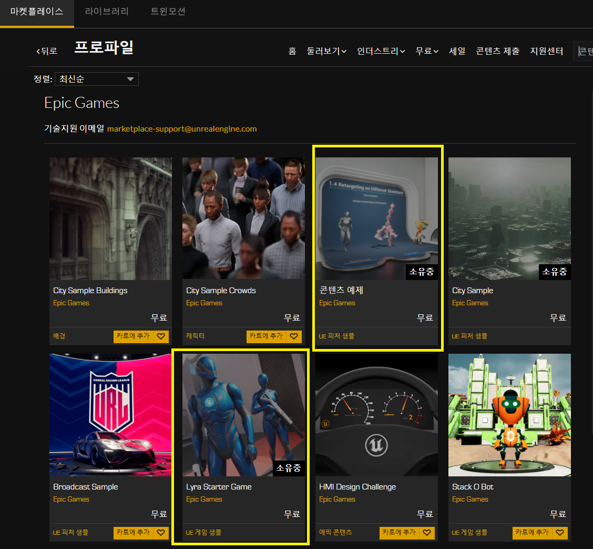Image resolution: width=593 pixels, height=549 pixels.
Task: Go to 홈 in navigation
Action: coord(292,51)
